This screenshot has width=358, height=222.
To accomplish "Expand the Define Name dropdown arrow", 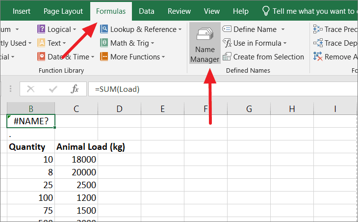I will point(283,29).
